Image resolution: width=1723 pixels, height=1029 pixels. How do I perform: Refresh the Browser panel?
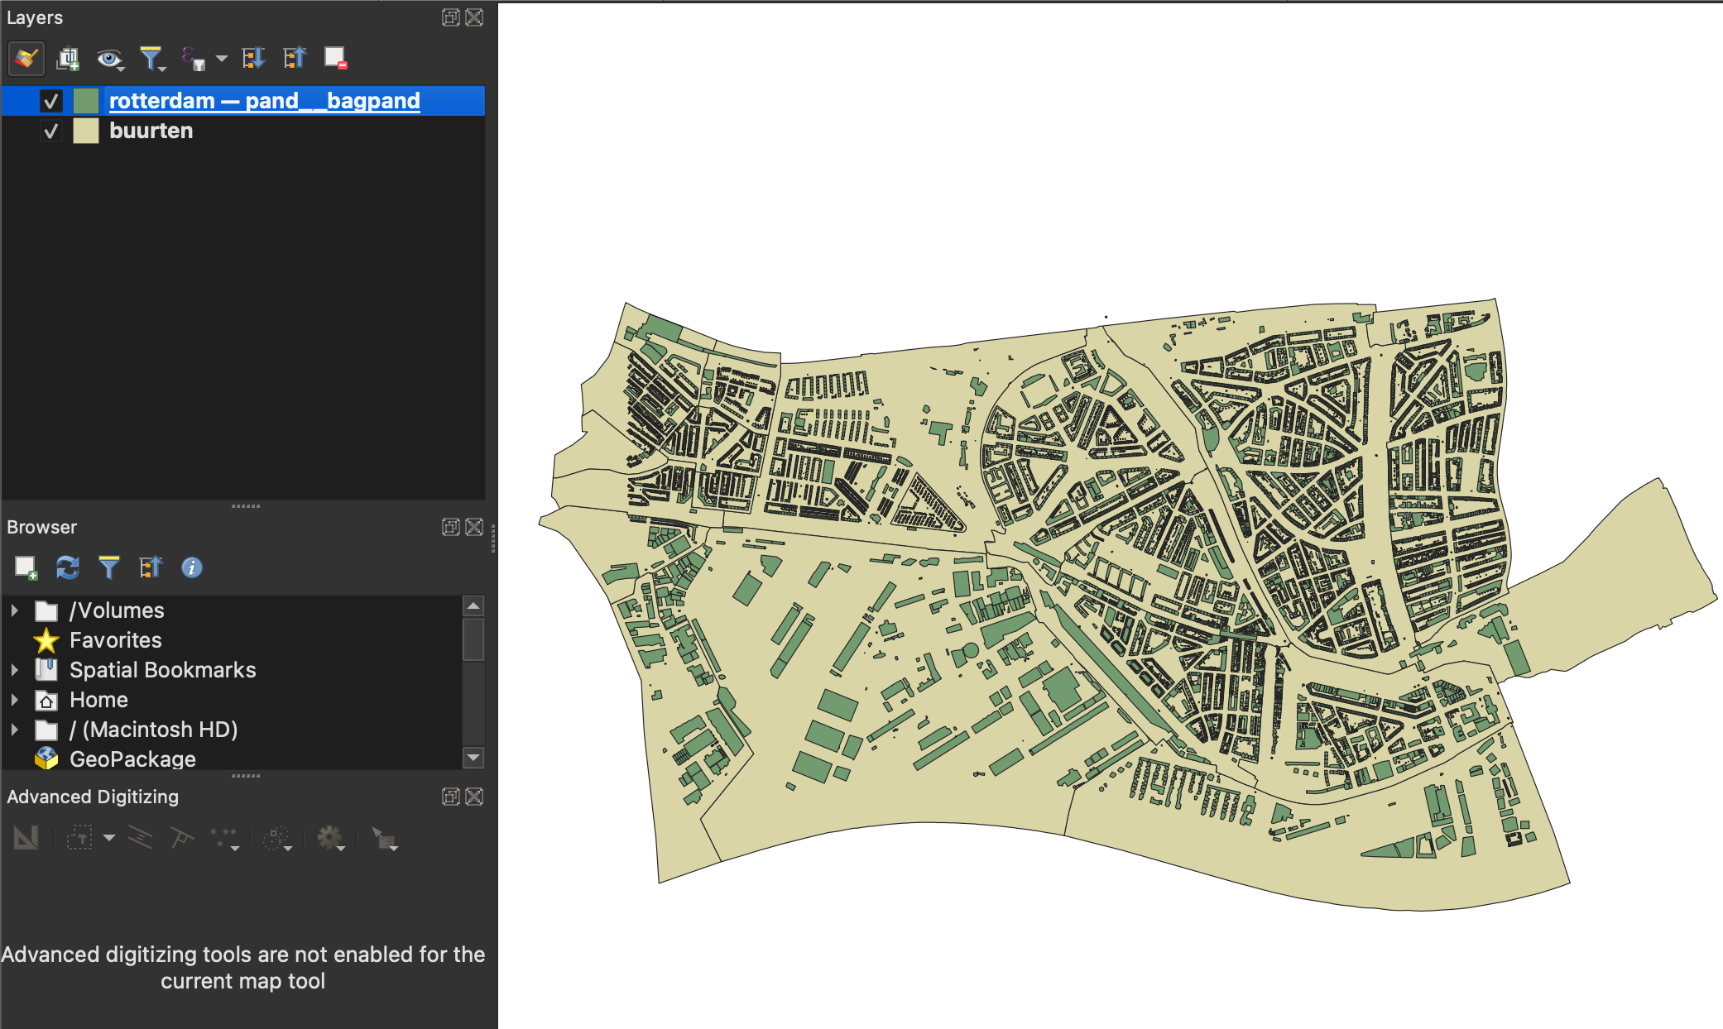click(x=68, y=567)
